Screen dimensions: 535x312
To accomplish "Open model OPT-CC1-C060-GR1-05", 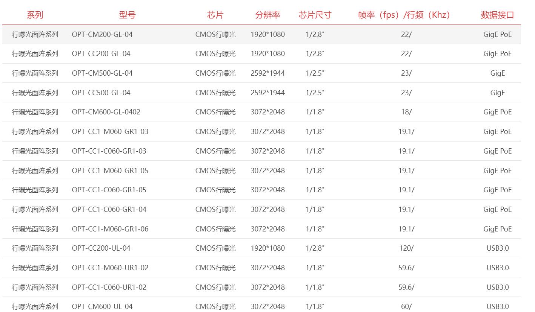I will point(109,190).
